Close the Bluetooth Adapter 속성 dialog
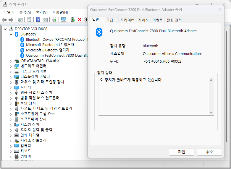The image size is (231, 169). coord(220,9)
